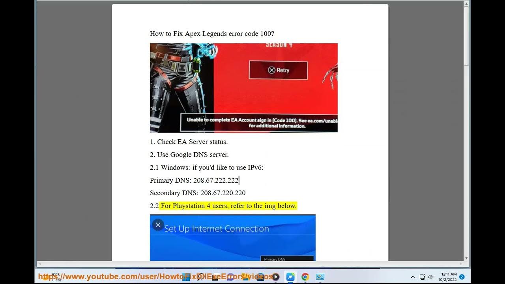The height and width of the screenshot is (284, 505).
Task: Click the line '2. Use Google DNS server.'
Action: (x=189, y=155)
